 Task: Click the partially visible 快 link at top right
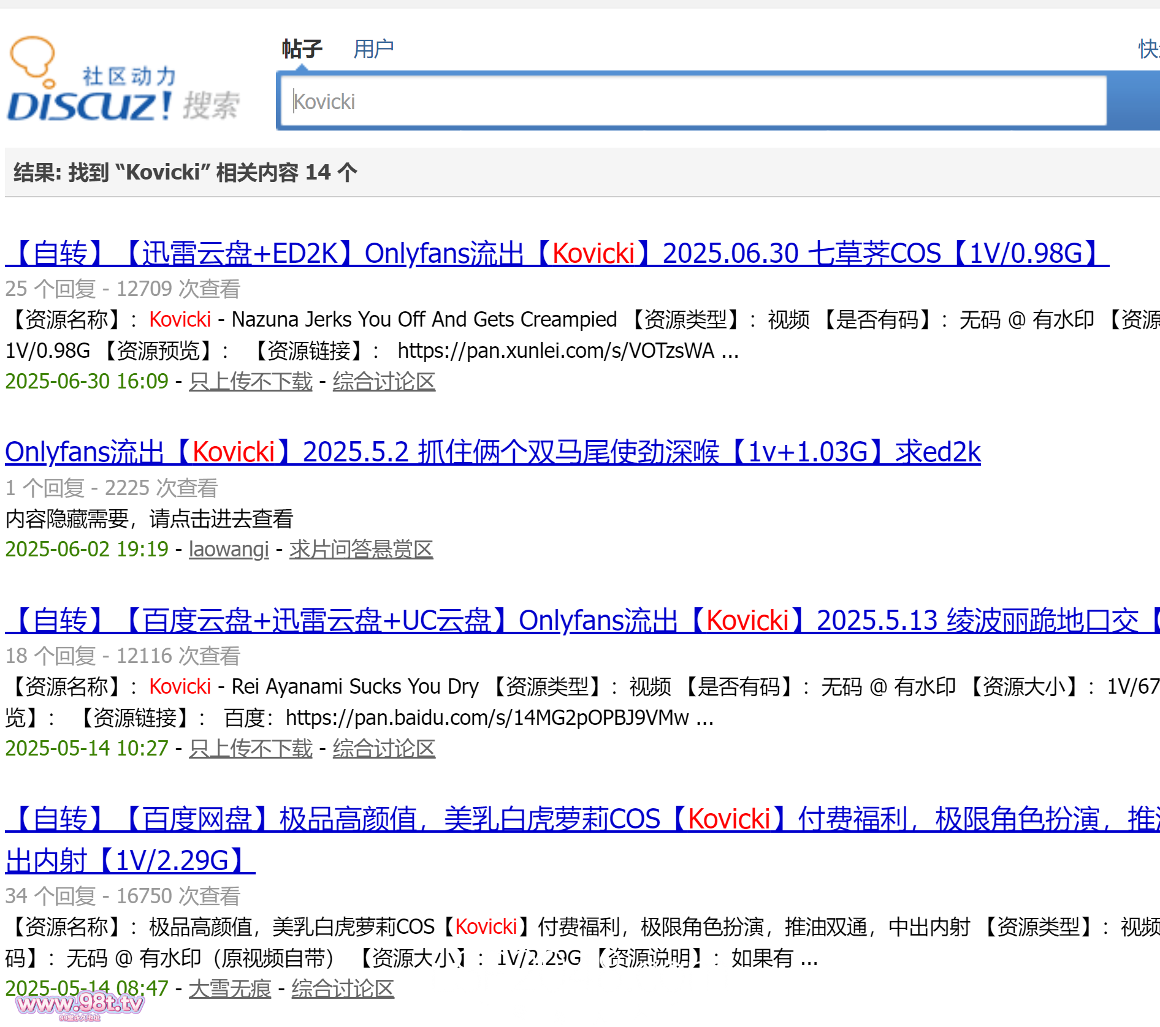point(1149,48)
